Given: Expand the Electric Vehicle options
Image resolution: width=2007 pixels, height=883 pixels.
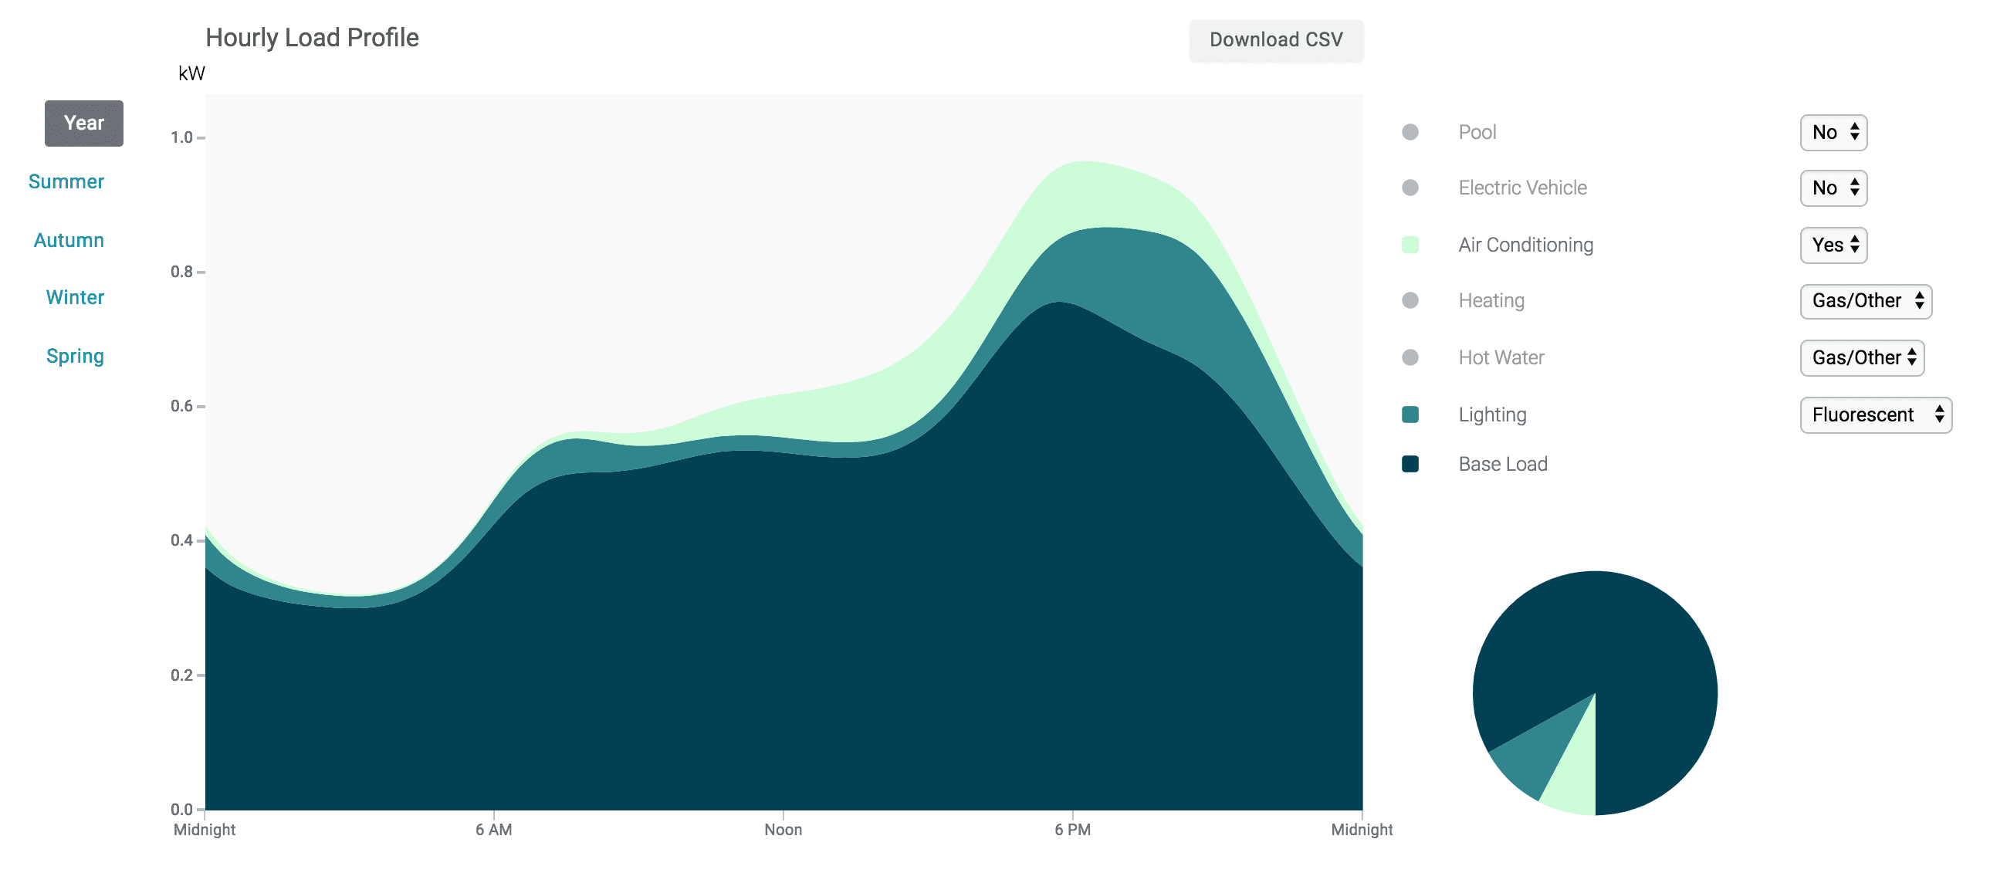Looking at the screenshot, I should [1834, 187].
